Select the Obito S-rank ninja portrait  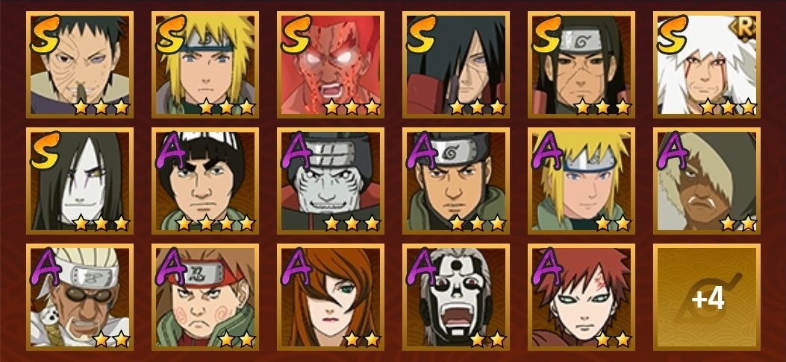tap(80, 65)
